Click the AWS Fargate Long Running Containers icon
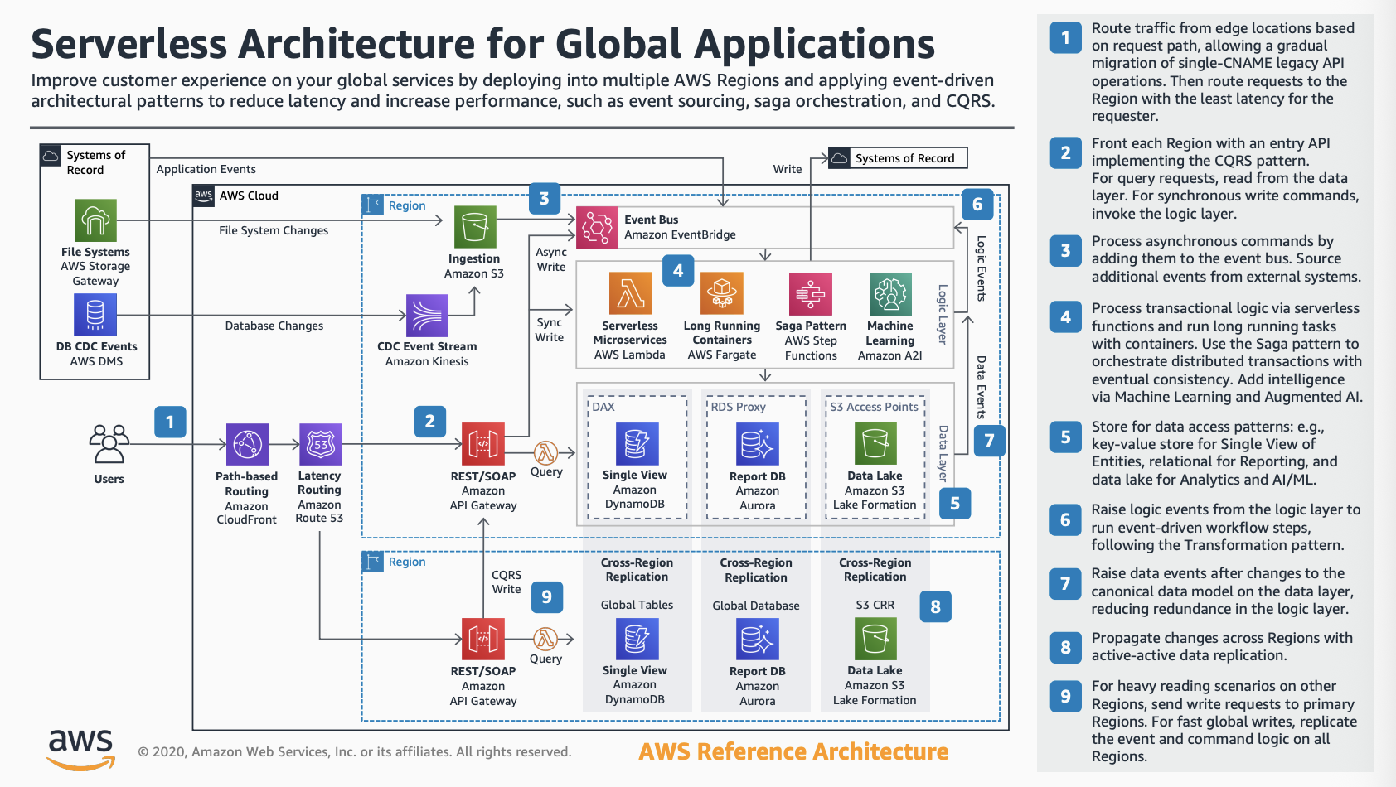 tap(722, 294)
